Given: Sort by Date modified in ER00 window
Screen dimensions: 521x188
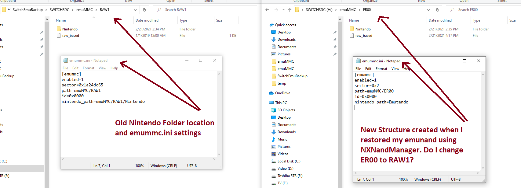Looking at the screenshot, I should pos(440,20).
